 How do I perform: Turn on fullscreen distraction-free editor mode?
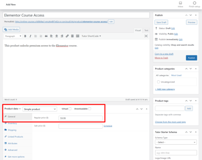click(x=146, y=36)
